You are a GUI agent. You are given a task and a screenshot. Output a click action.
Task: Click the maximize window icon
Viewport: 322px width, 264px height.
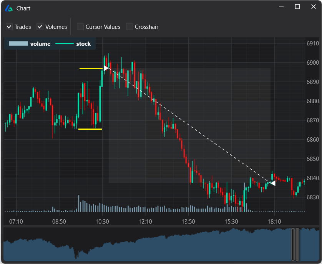(297, 7)
